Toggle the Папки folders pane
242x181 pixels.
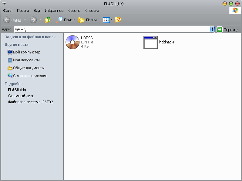tap(88, 20)
